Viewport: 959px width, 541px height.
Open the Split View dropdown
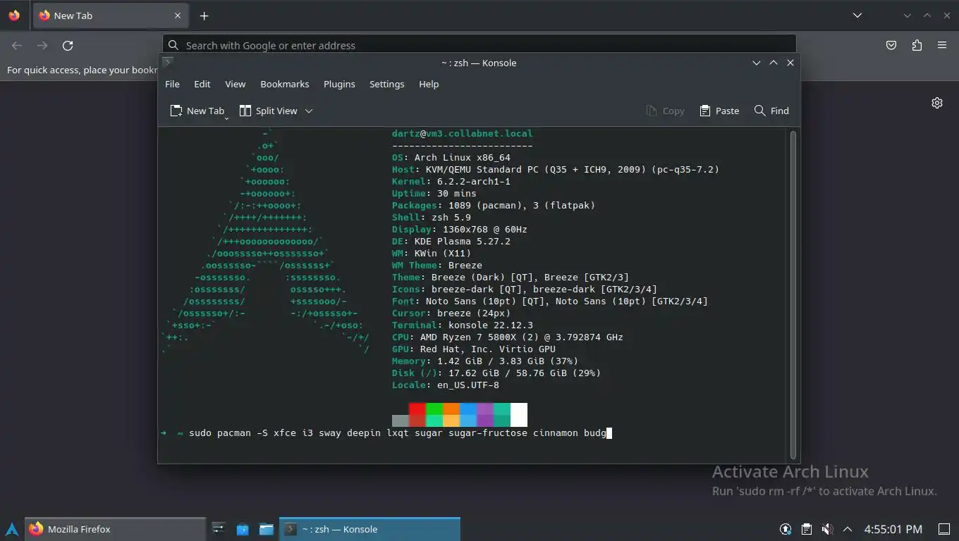click(x=309, y=111)
